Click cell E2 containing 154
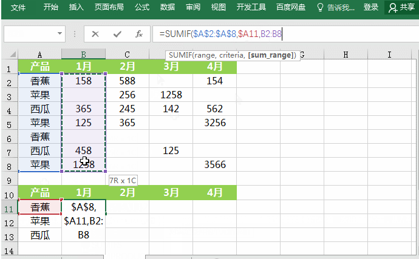 [214, 81]
